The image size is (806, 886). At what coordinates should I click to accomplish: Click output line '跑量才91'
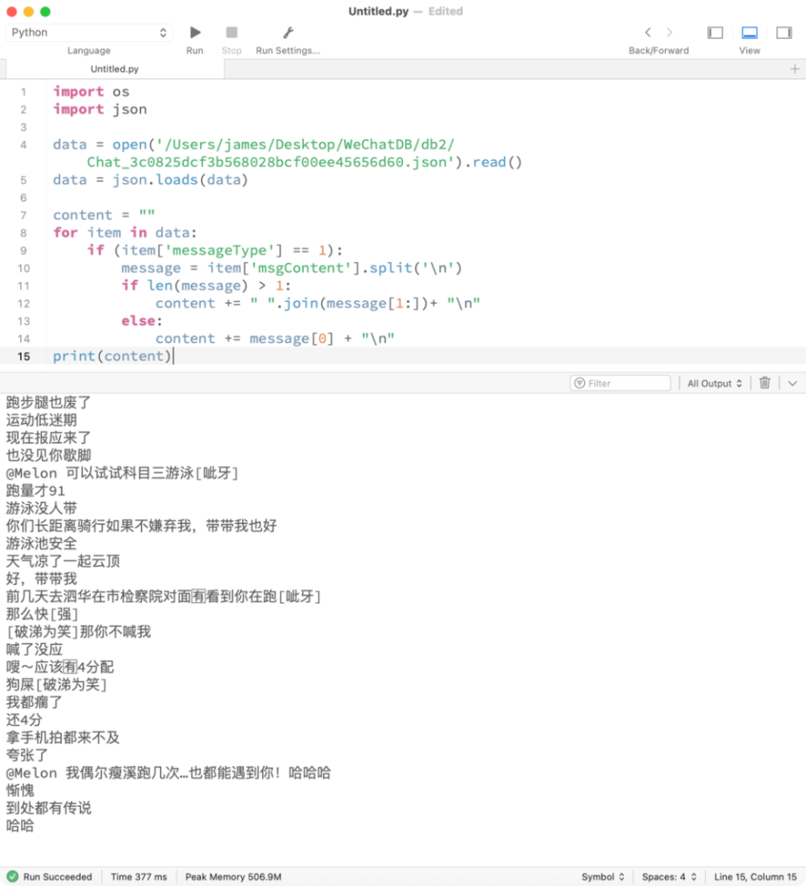35,490
